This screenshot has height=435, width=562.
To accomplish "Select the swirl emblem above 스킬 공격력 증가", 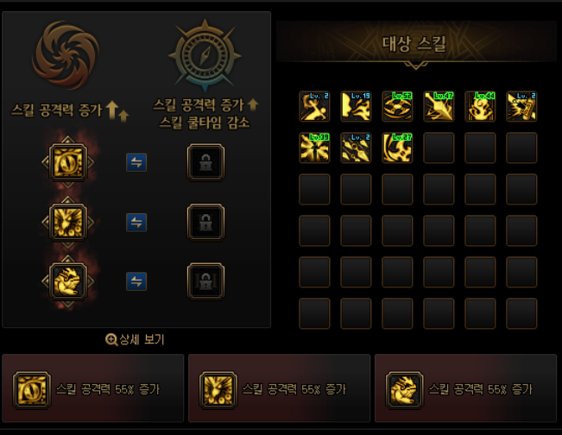I will pyautogui.click(x=66, y=55).
